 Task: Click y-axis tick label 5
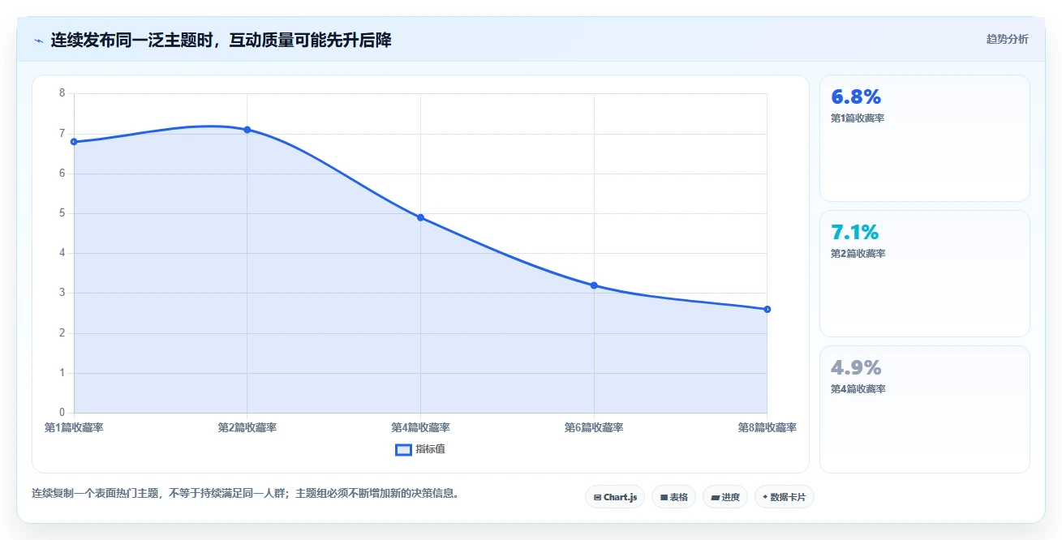[x=62, y=213]
